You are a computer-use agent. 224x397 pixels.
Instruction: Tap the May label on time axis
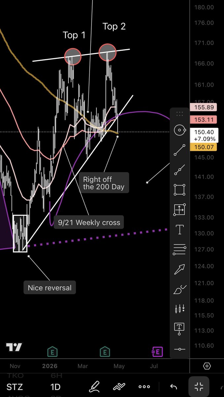(119, 366)
